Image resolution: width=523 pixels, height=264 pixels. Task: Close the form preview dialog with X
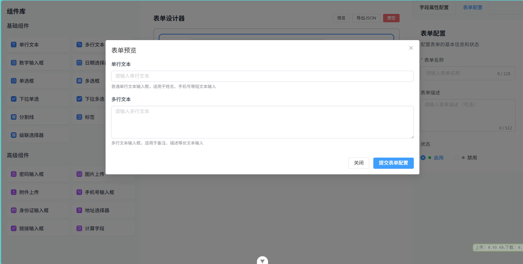coord(411,48)
